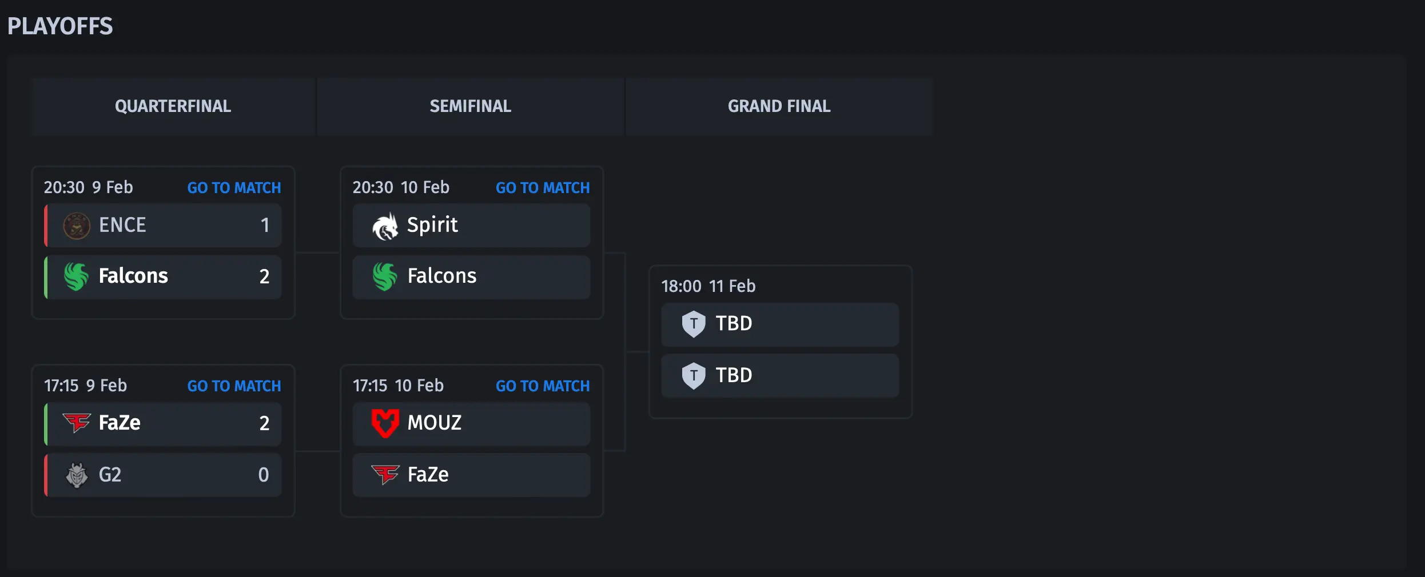1425x577 pixels.
Task: Click the first TBD shield icon in grand final
Action: [x=694, y=324]
